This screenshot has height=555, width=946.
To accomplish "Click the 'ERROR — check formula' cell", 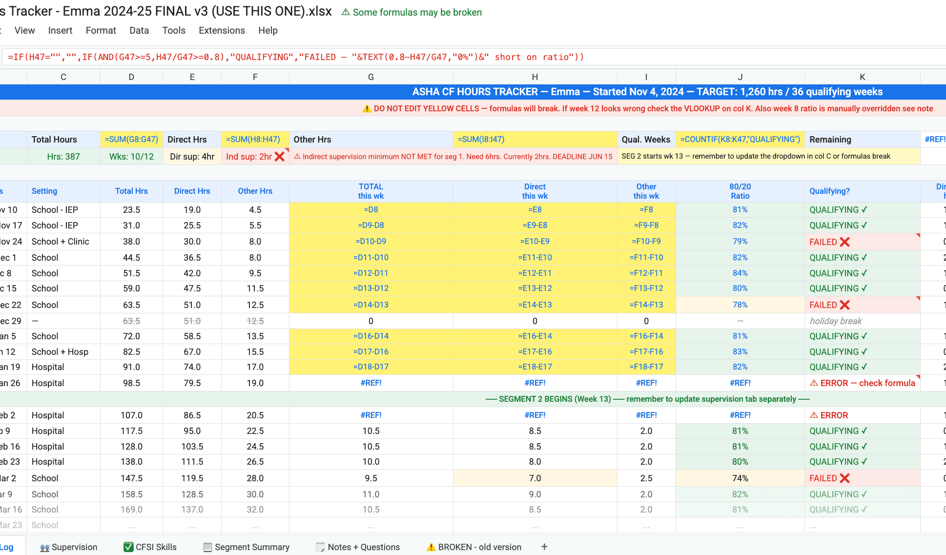I will [x=862, y=383].
